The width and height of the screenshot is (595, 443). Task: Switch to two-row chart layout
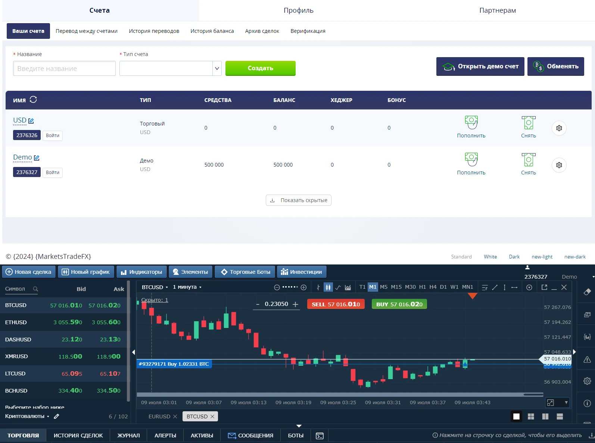[x=560, y=416]
